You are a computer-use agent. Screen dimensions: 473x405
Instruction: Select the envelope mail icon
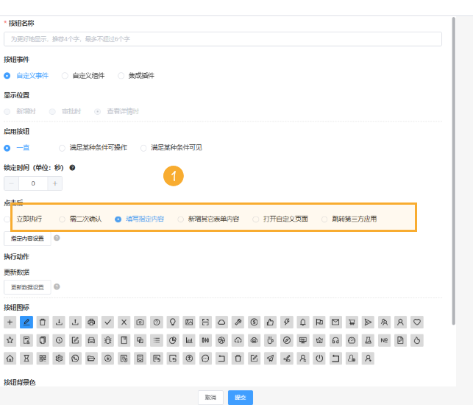click(x=335, y=323)
